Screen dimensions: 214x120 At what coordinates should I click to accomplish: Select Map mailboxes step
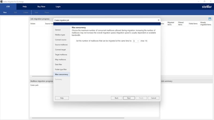[62, 59]
